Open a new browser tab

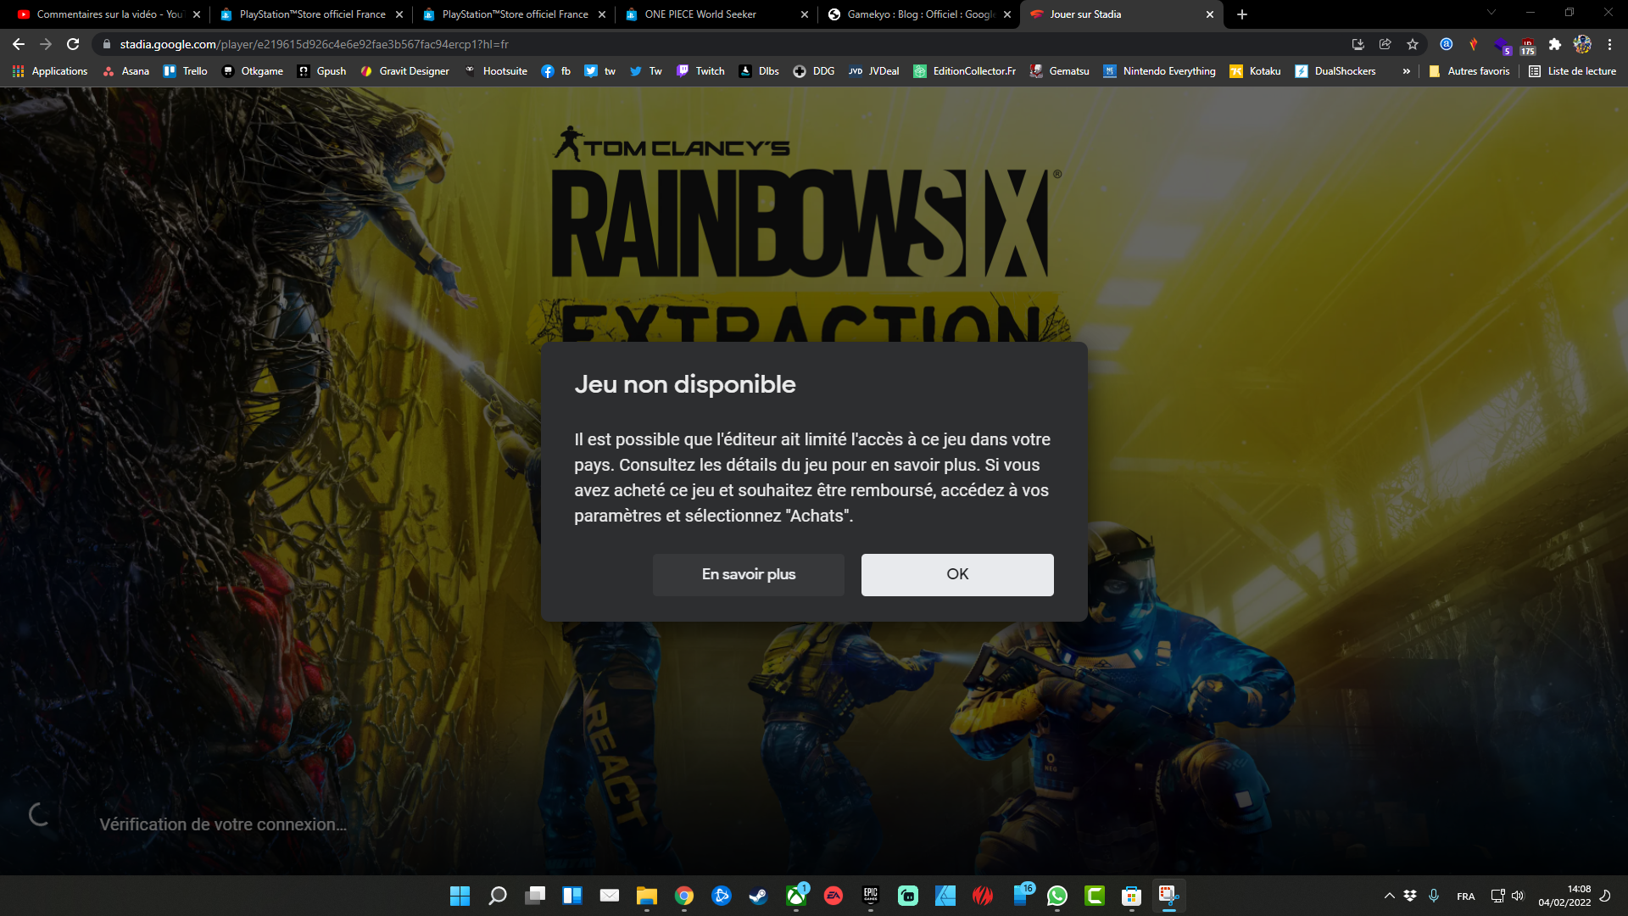1242,14
